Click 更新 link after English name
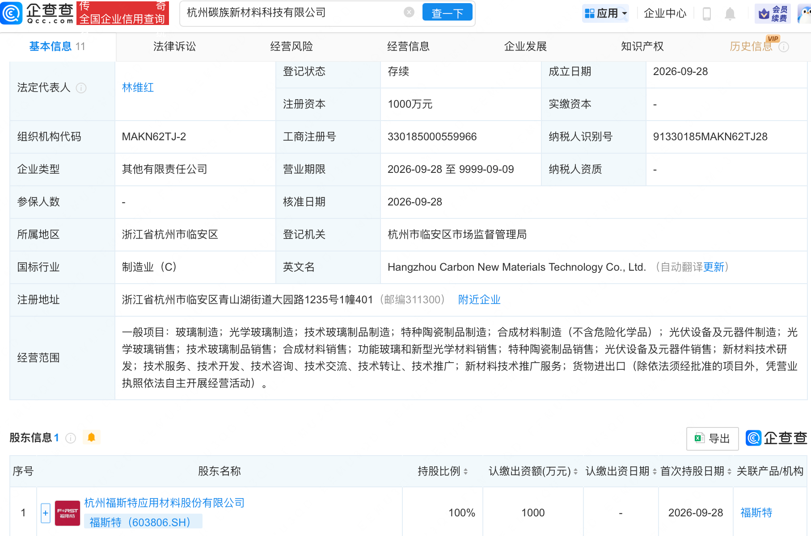811x536 pixels. click(714, 267)
